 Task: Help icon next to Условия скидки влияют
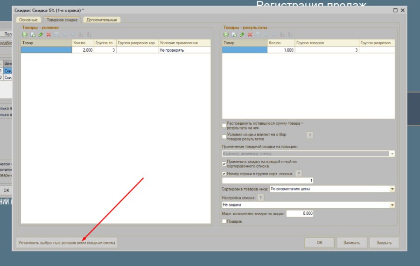pos(310,135)
